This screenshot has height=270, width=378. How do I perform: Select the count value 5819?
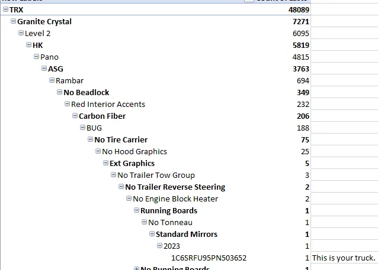[x=301, y=45]
